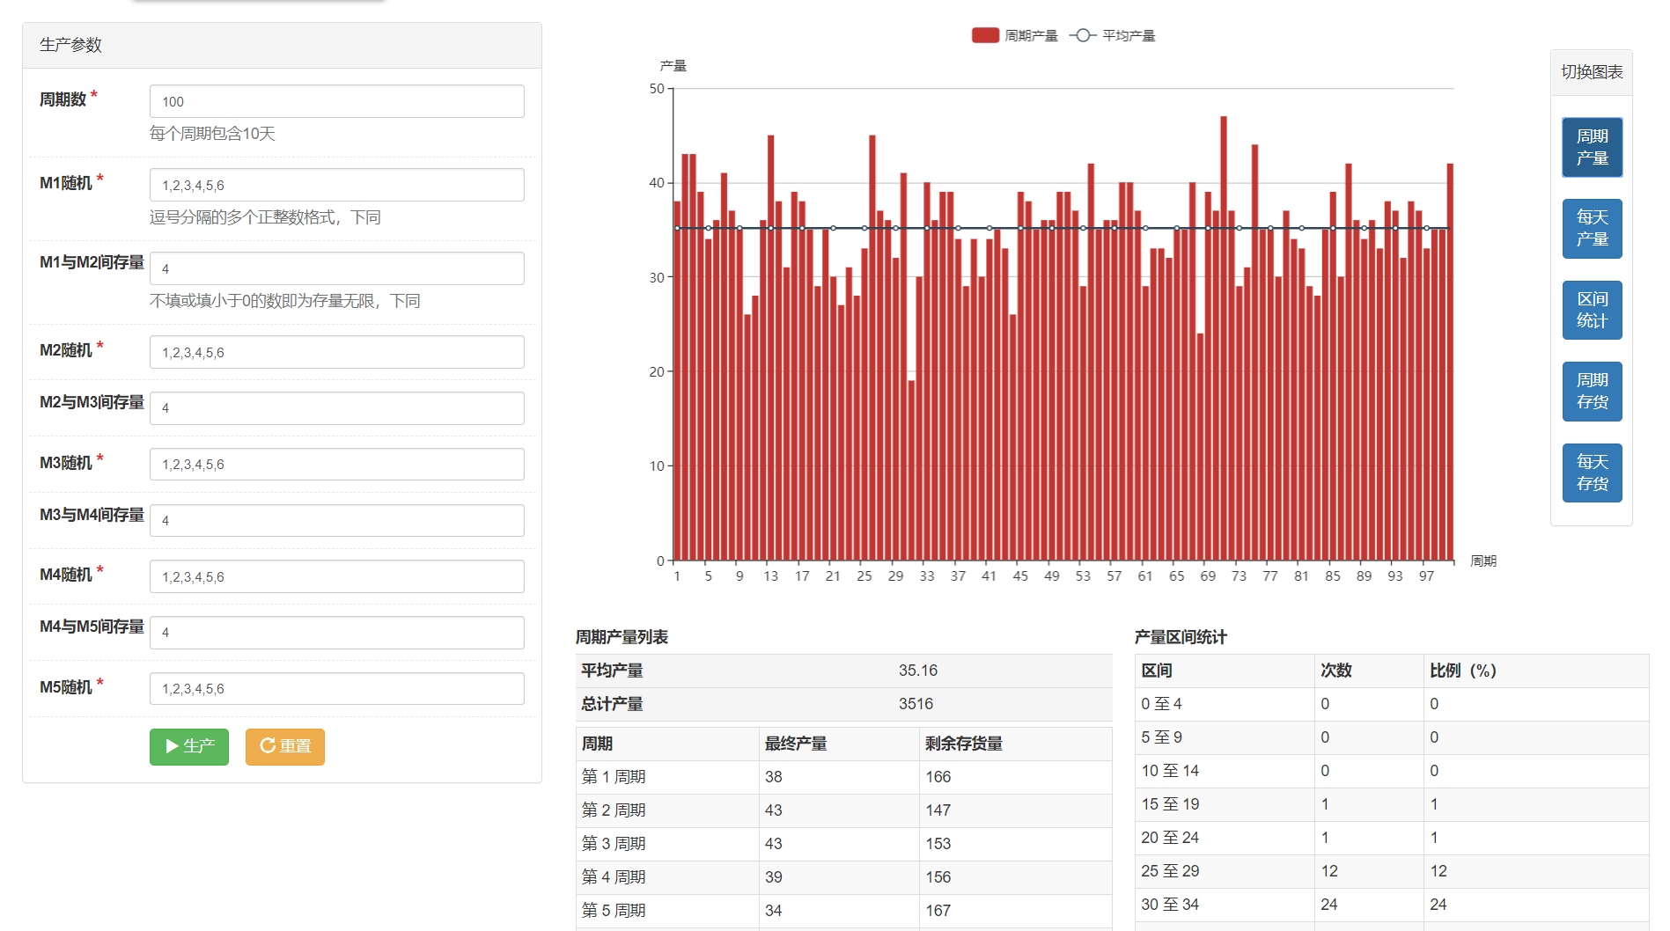Switch chart to 每天存货
This screenshot has width=1670, height=931.
[x=1592, y=473]
